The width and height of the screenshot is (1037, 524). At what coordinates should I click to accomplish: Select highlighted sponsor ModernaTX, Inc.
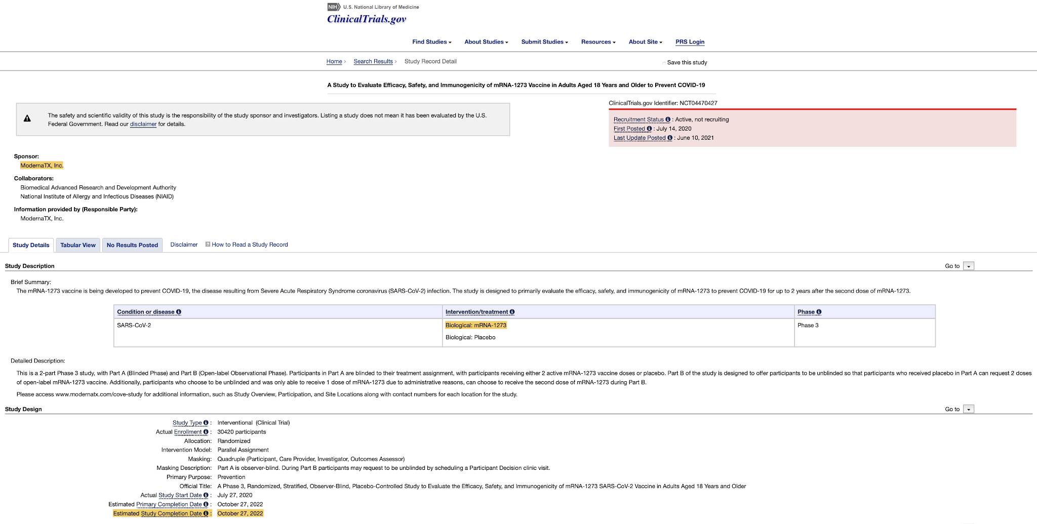pyautogui.click(x=42, y=166)
